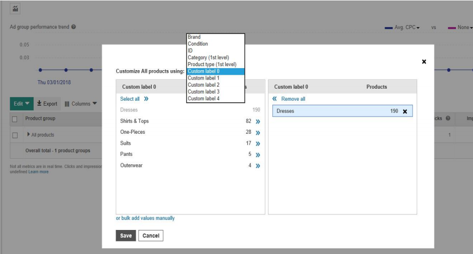Remove Dresses from the selected list
This screenshot has height=254, width=473.
[x=404, y=111]
